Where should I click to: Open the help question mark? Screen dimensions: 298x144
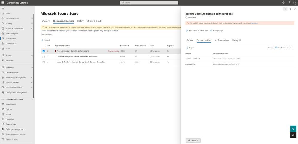289,3
